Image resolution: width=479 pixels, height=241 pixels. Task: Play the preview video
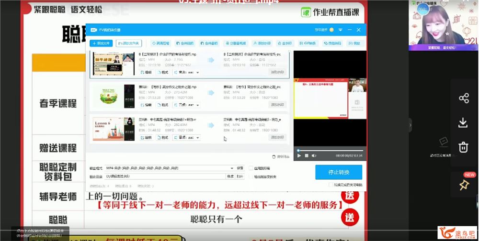pos(299,155)
